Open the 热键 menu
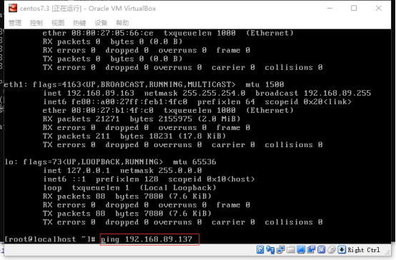 click(79, 23)
